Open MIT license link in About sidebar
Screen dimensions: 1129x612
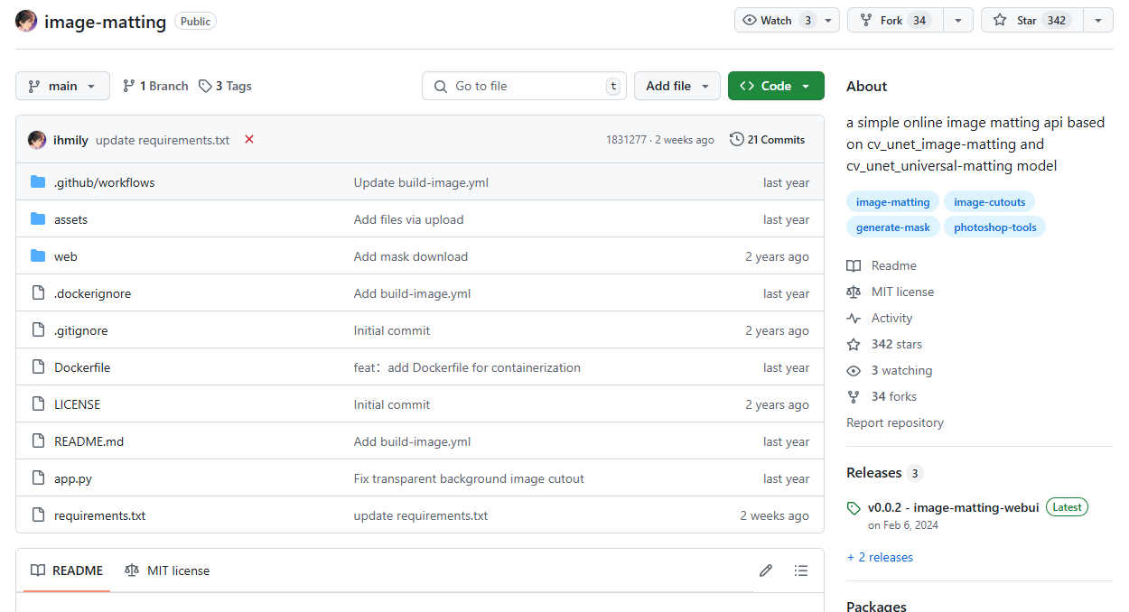[x=903, y=292]
